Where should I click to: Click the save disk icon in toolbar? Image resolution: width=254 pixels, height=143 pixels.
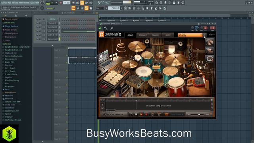coord(174,3)
